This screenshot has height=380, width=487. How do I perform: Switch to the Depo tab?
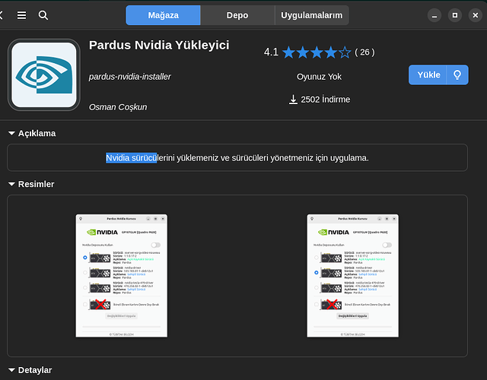click(x=237, y=15)
